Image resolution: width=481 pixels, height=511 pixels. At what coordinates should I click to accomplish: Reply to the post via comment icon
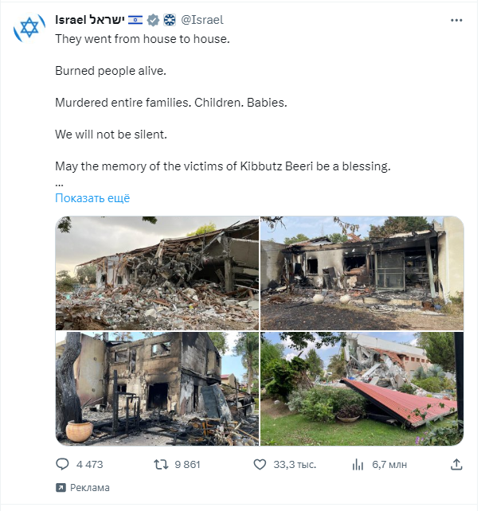63,463
